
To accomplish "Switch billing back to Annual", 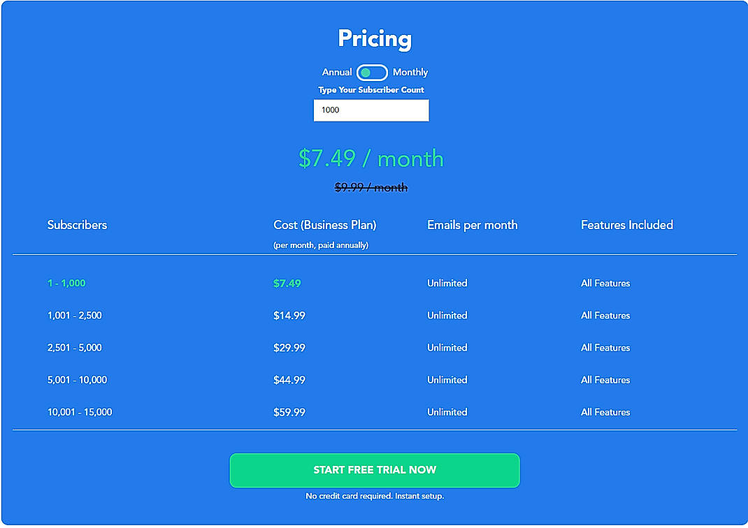I will click(337, 72).
